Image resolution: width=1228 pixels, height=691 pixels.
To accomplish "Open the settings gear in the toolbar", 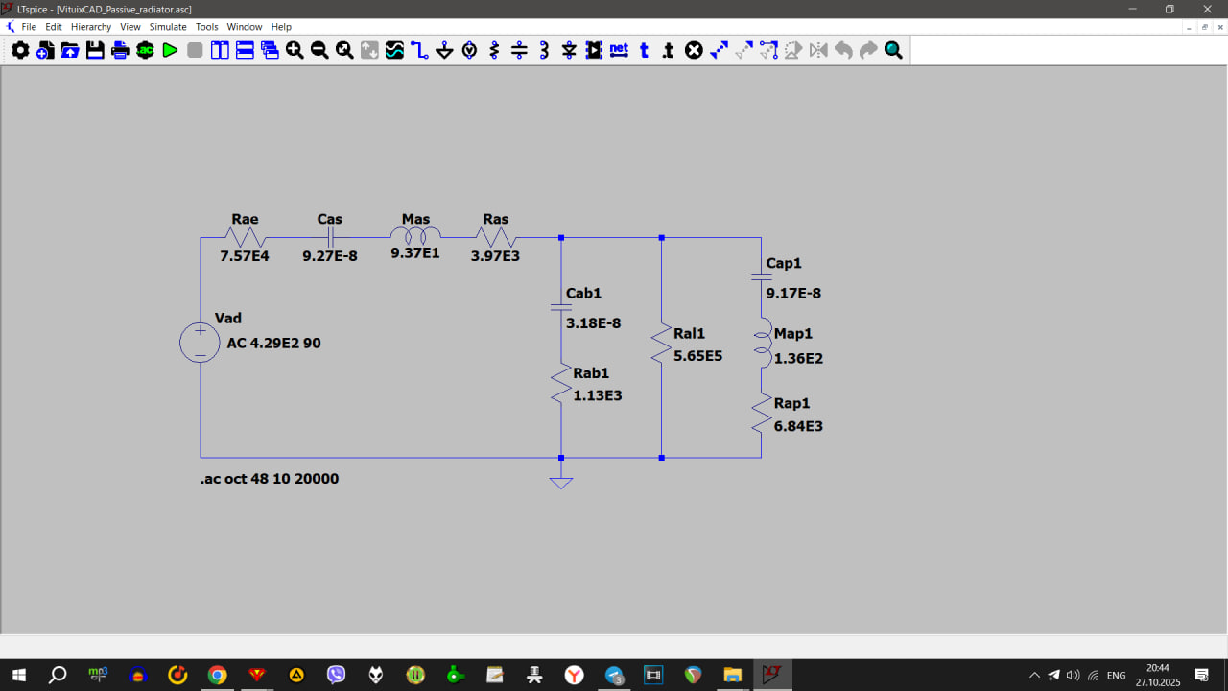I will coord(20,50).
